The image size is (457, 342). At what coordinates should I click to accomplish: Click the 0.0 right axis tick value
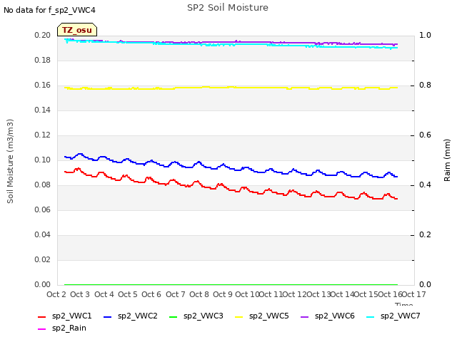pyautogui.click(x=425, y=285)
